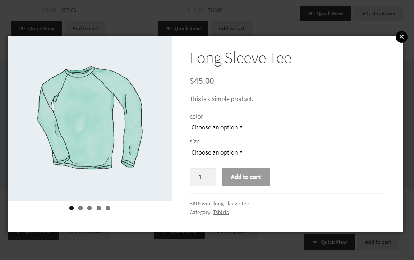
Task: Add the Long Sleeve Tee to cart
Action: (x=245, y=177)
